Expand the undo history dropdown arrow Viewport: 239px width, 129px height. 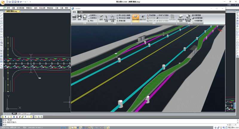23,2
